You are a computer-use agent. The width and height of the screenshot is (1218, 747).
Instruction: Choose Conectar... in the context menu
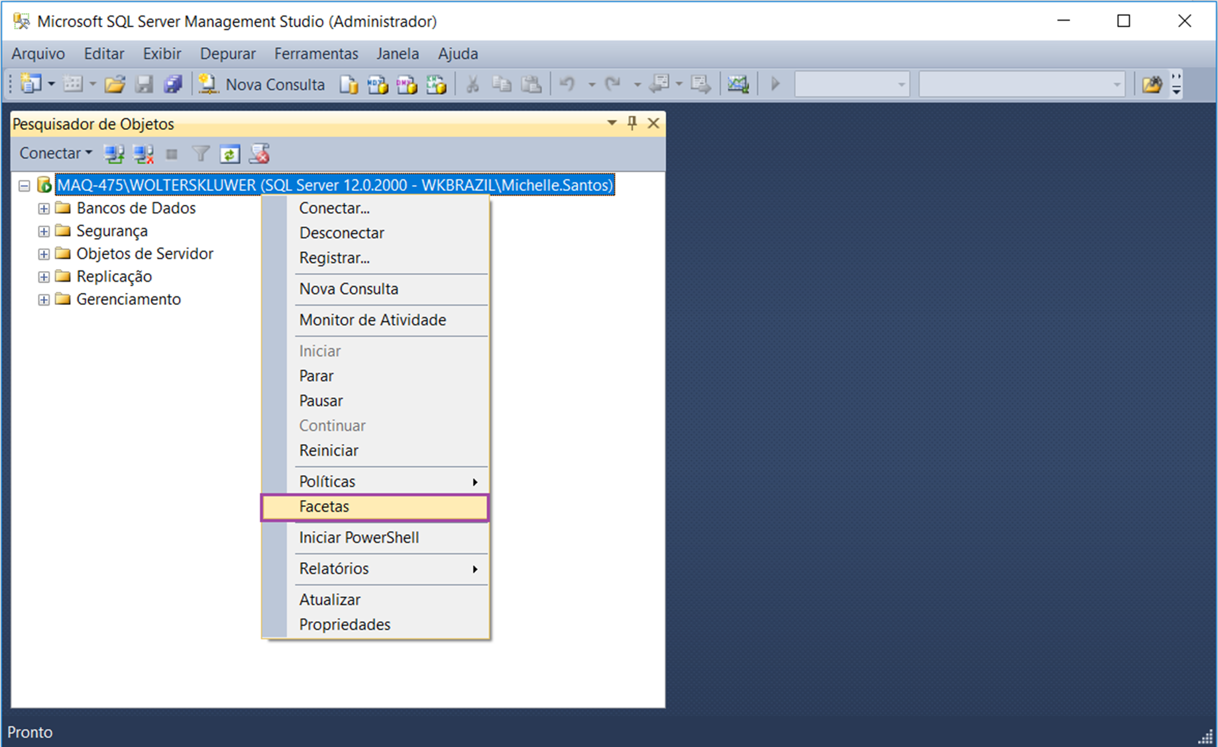[x=375, y=208]
